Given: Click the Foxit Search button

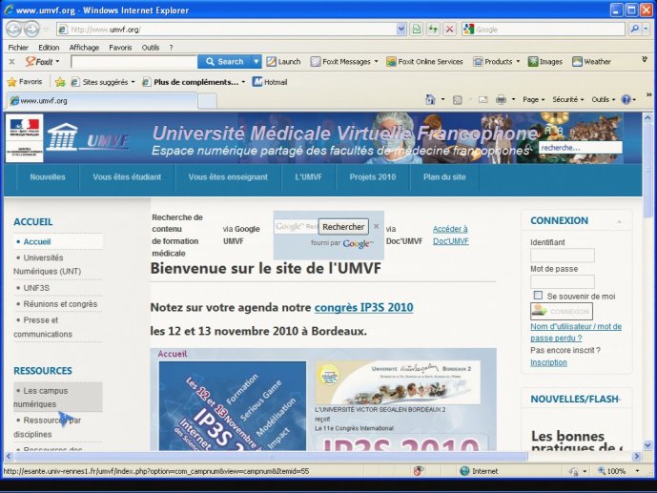Looking at the screenshot, I should (x=225, y=62).
